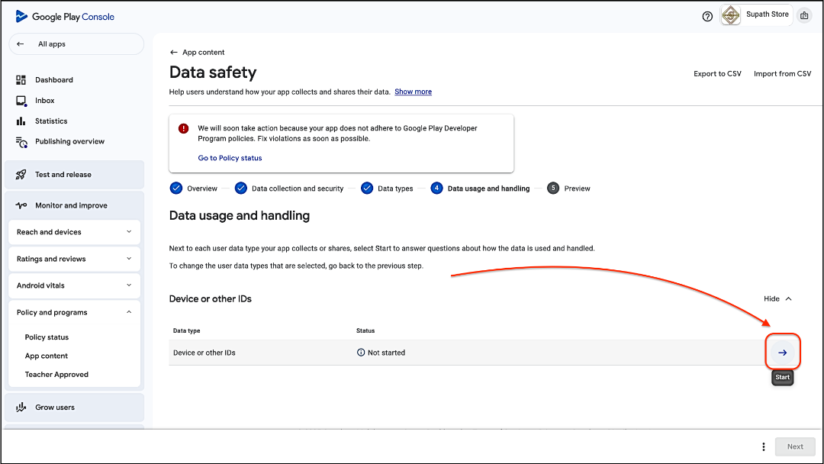
Task: Jump to the Preview step
Action: coord(576,188)
